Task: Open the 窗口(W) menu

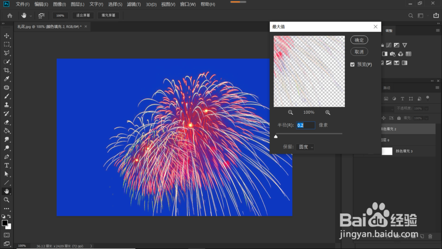Action: tap(188, 4)
